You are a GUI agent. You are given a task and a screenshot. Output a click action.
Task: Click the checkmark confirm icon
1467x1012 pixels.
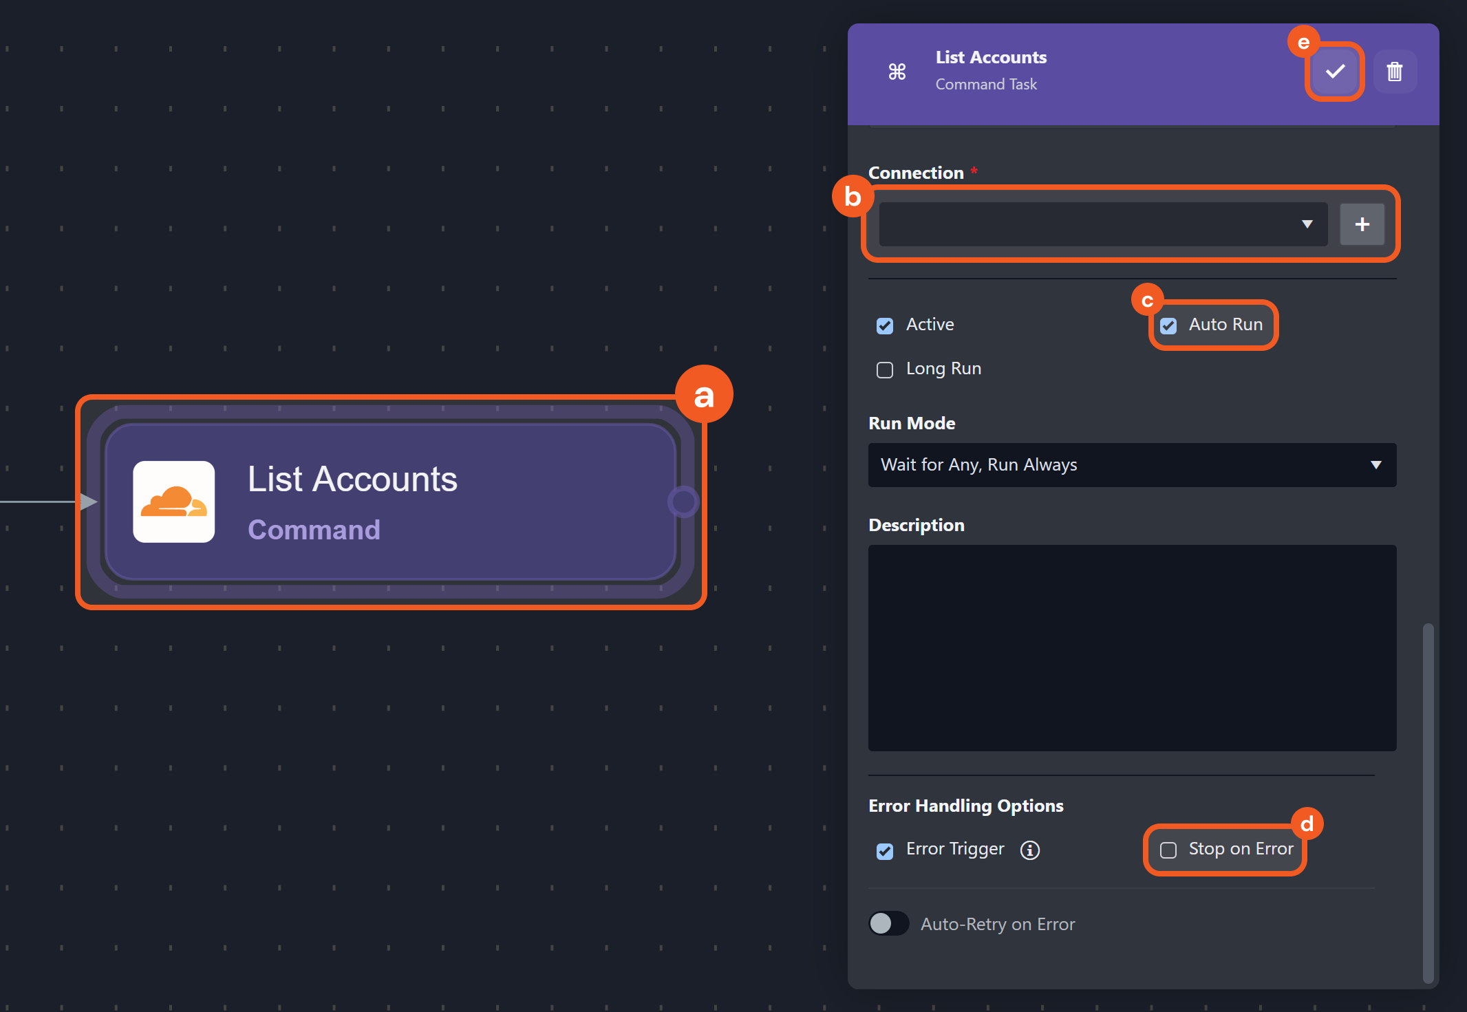tap(1335, 72)
